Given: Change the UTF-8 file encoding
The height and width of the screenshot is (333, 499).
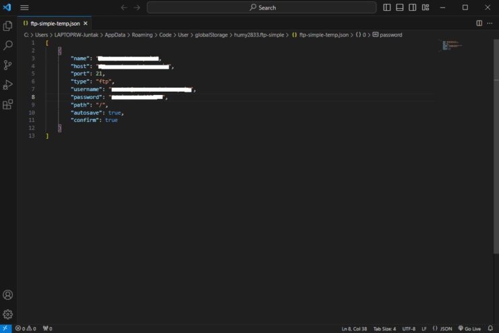Looking at the screenshot, I should 409,328.
